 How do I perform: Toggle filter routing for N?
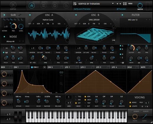tap(120, 54)
